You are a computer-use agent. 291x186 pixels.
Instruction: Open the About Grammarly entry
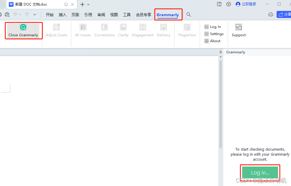(x=212, y=41)
